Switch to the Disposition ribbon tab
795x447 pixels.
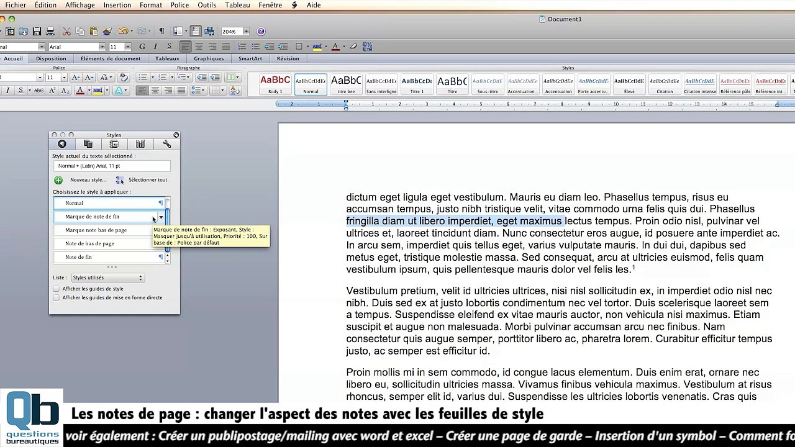click(51, 58)
